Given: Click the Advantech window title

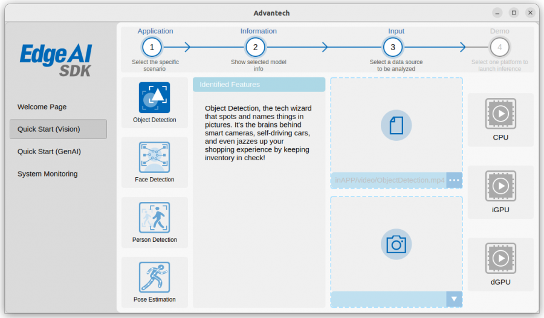Looking at the screenshot, I should pos(271,13).
